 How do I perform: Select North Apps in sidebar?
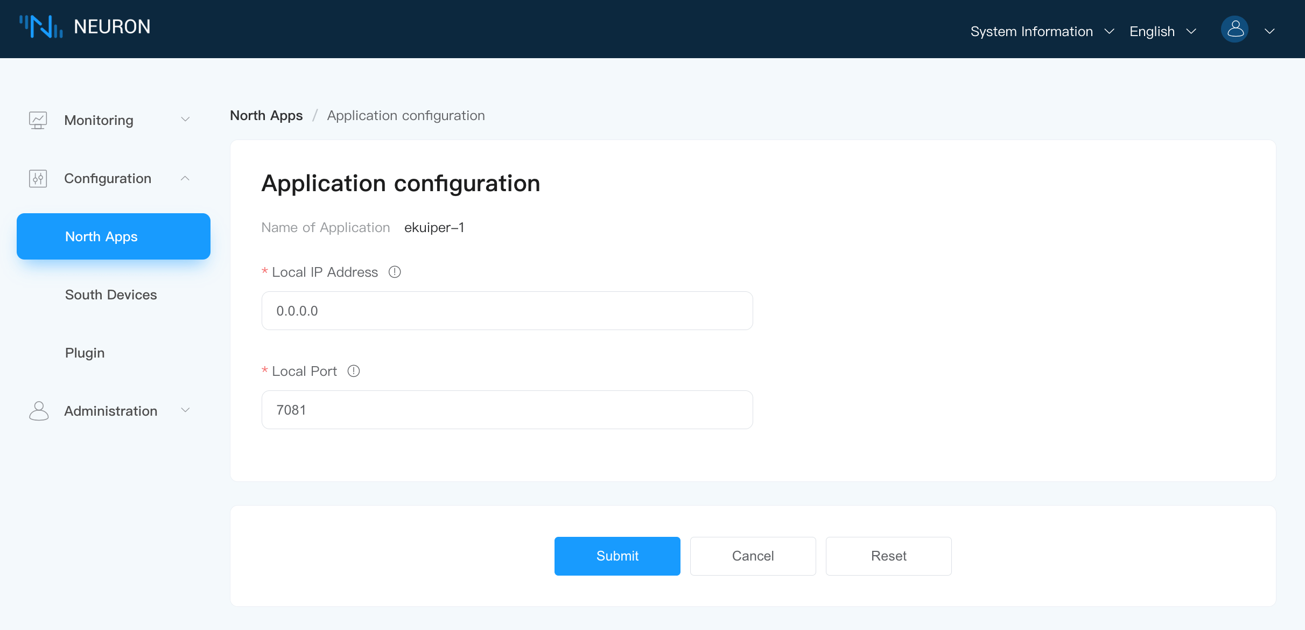click(113, 236)
